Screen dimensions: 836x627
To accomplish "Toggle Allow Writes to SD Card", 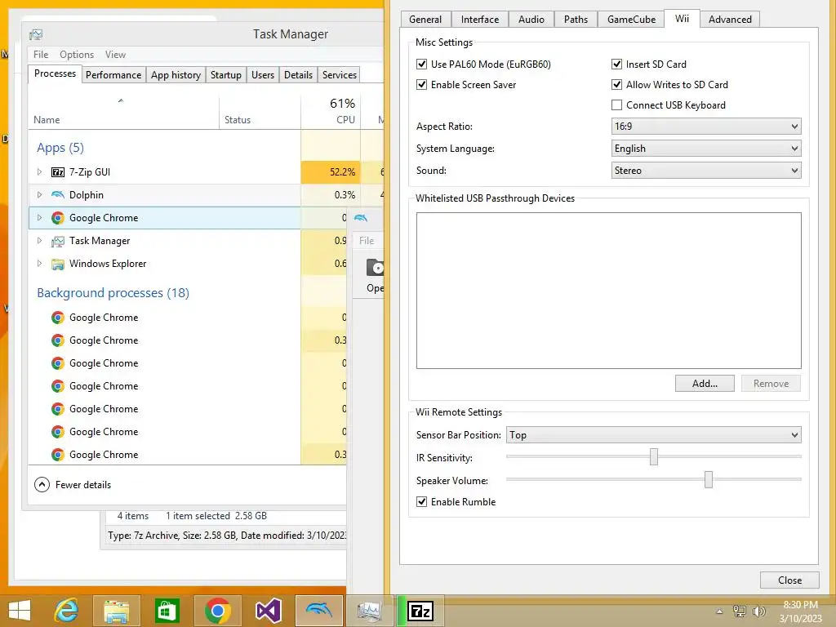I will 617,85.
